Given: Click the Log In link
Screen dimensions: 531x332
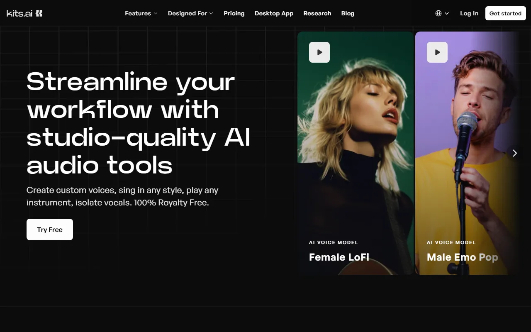Looking at the screenshot, I should (469, 13).
